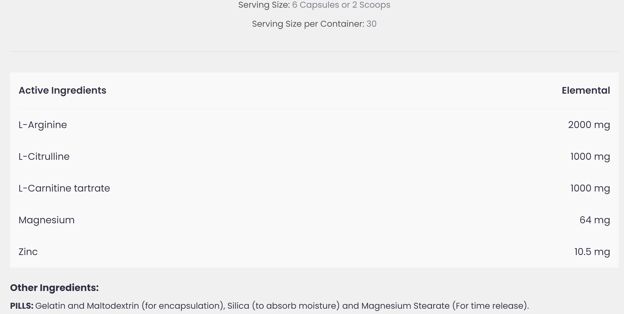This screenshot has width=624, height=314.
Task: Click the 64 mg amount for Magnesium
Action: [x=595, y=220]
